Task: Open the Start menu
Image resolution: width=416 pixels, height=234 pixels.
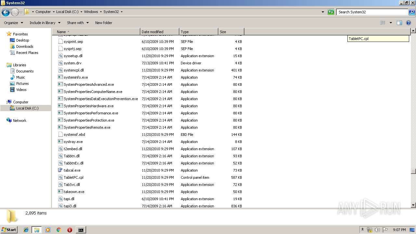Action: pos(9,229)
